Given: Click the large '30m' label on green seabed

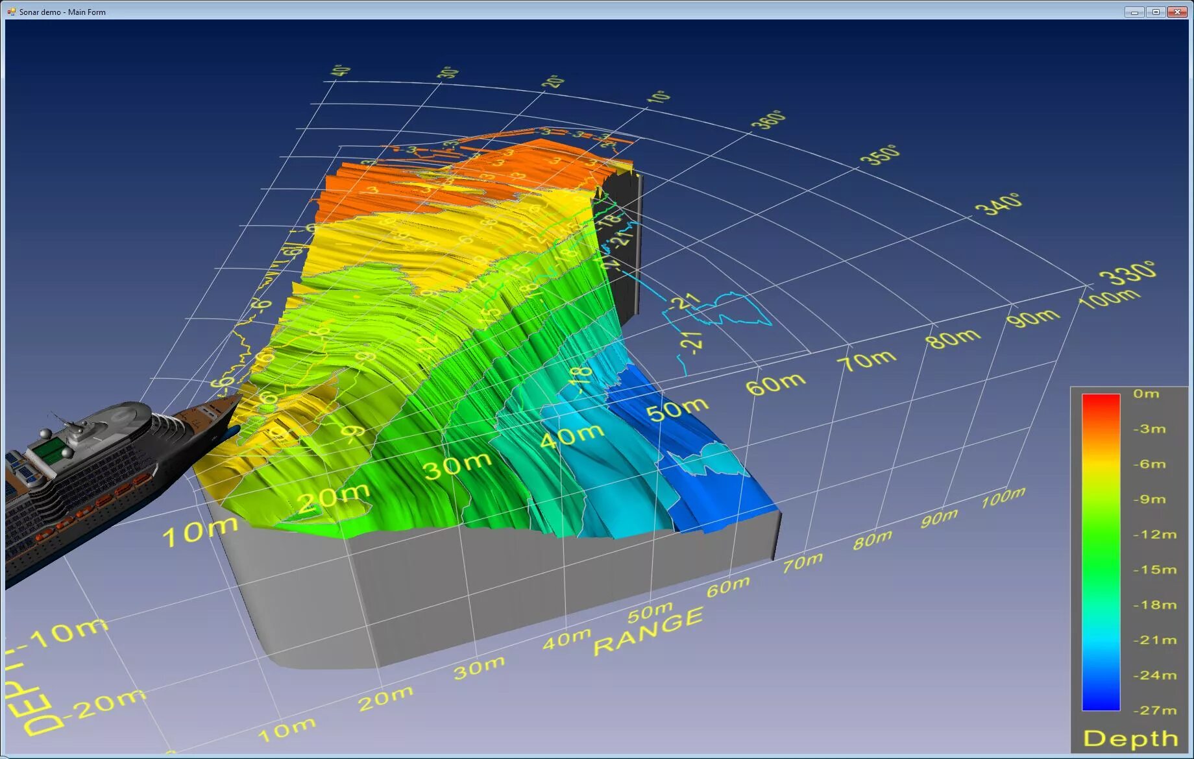Looking at the screenshot, I should point(457,465).
